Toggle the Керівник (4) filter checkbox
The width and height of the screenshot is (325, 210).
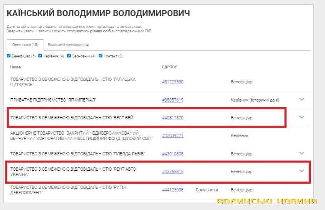click(40, 56)
